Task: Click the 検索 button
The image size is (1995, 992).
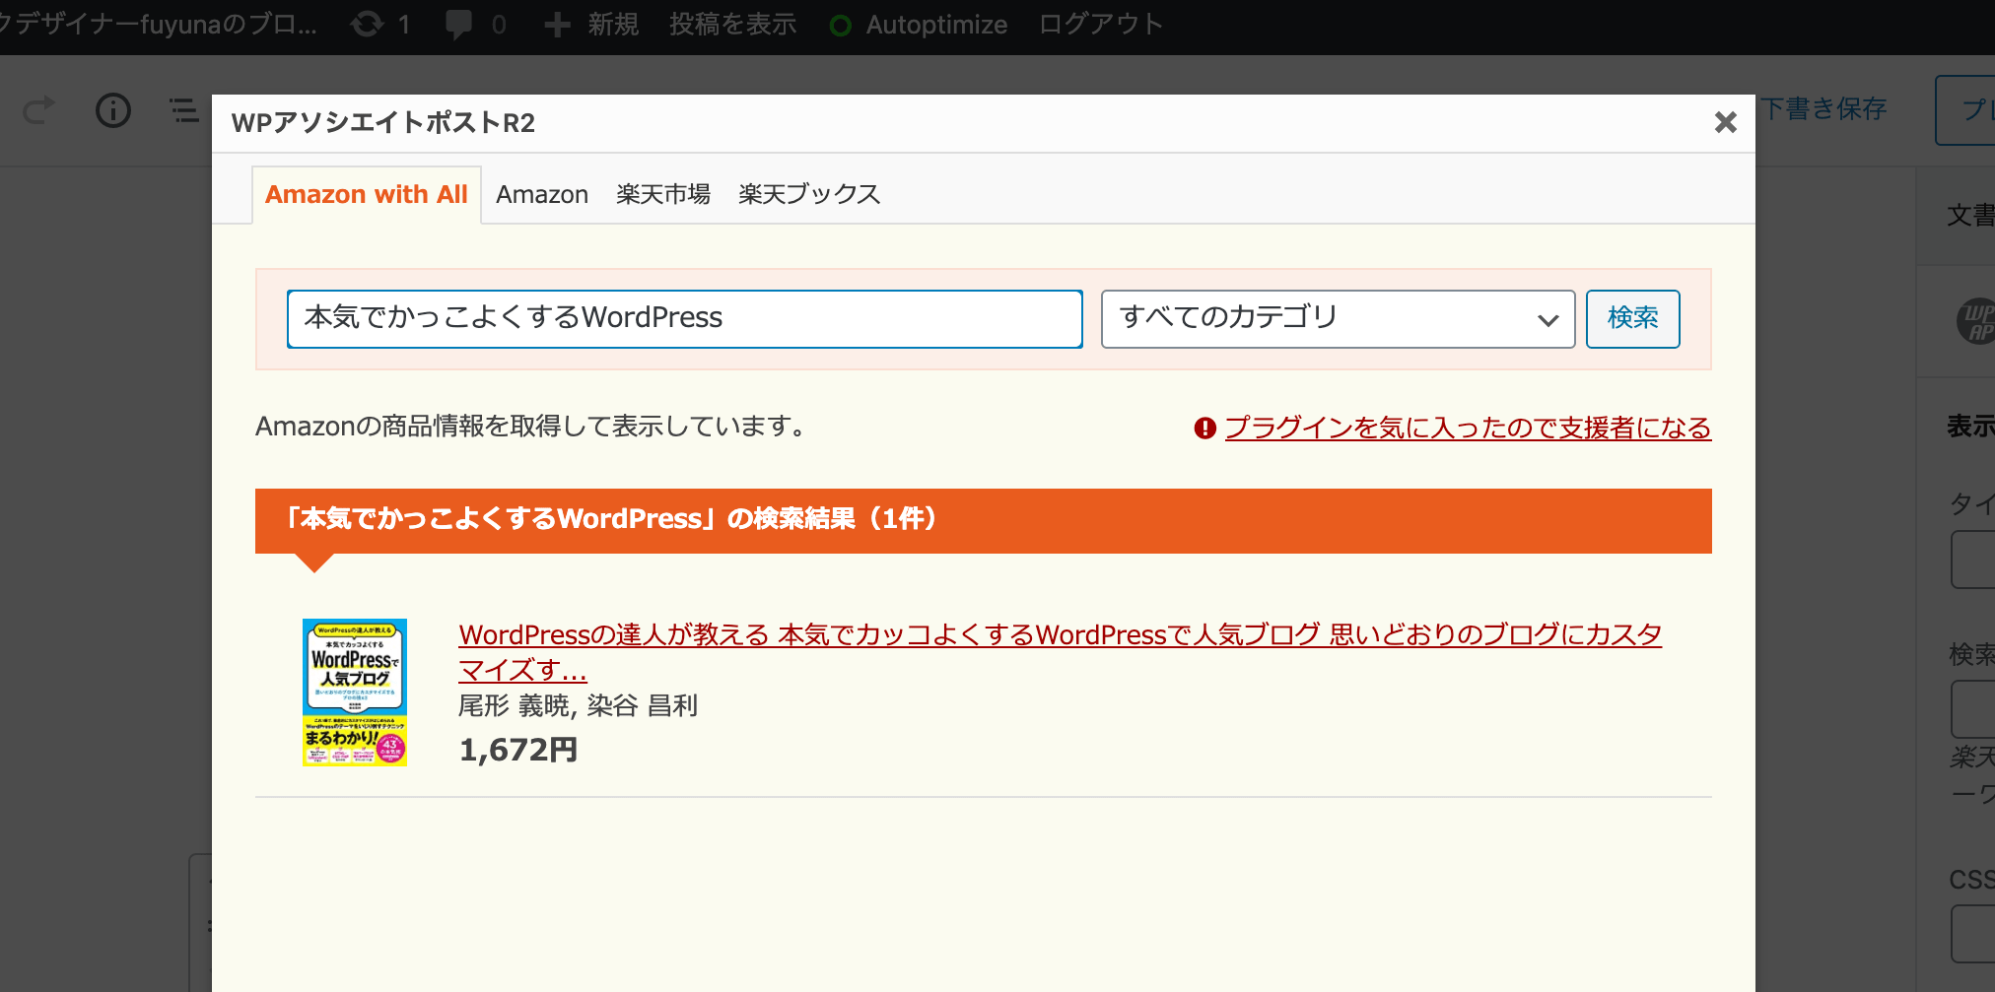Action: pyautogui.click(x=1632, y=318)
